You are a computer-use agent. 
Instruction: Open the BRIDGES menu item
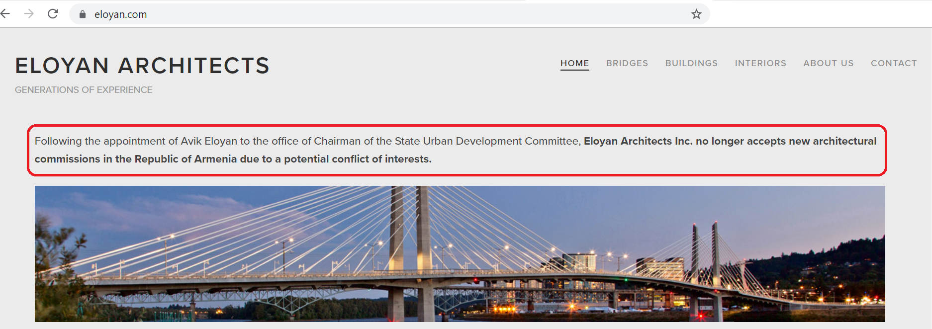(x=627, y=63)
